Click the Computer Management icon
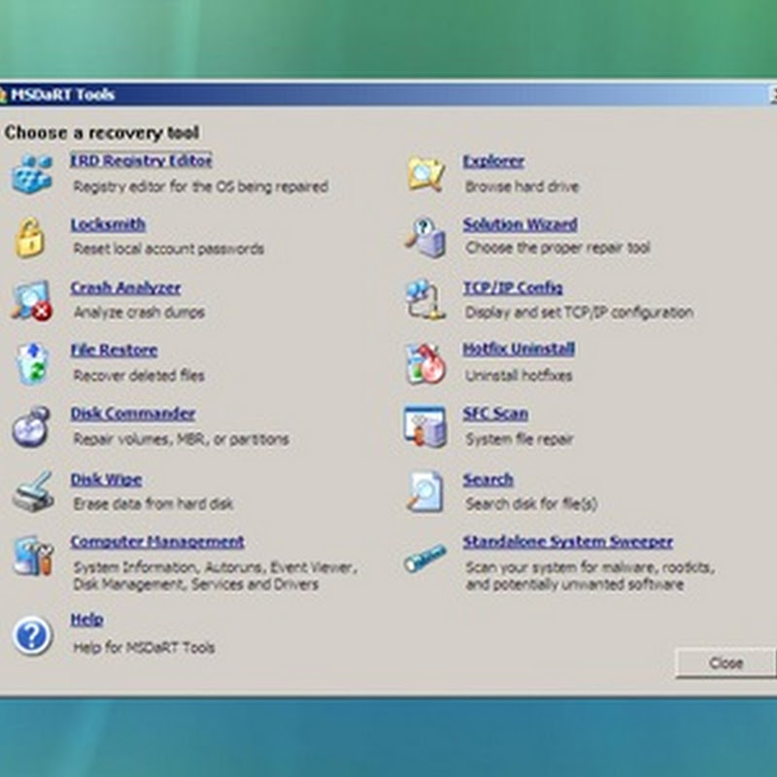 33,556
